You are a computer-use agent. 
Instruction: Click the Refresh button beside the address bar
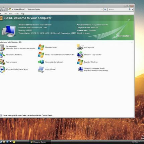(x=105, y=9)
